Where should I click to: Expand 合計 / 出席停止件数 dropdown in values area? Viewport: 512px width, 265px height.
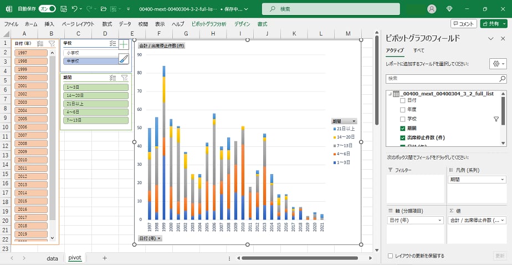(503, 220)
